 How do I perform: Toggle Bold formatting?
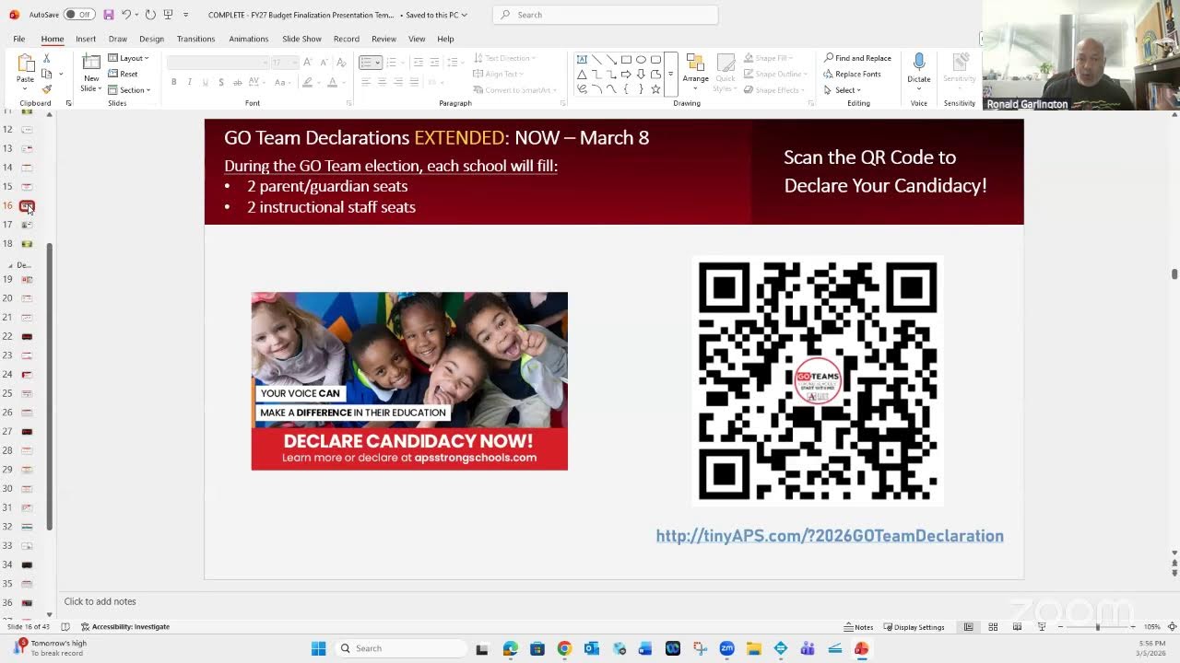coord(173,82)
